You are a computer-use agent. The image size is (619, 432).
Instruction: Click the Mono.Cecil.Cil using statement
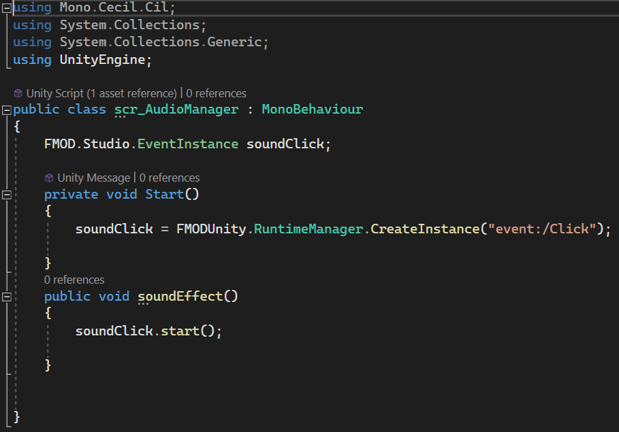[x=106, y=8]
